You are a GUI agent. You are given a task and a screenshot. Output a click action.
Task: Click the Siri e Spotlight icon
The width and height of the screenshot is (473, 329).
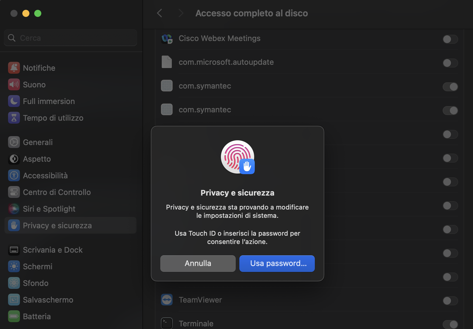pyautogui.click(x=14, y=209)
